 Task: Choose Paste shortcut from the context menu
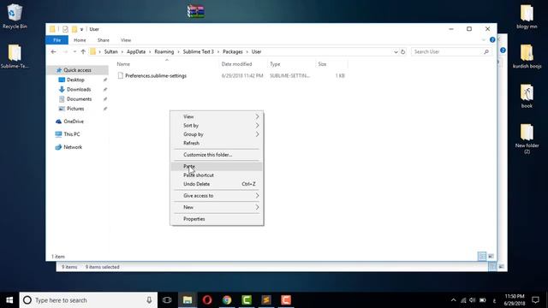217,175
